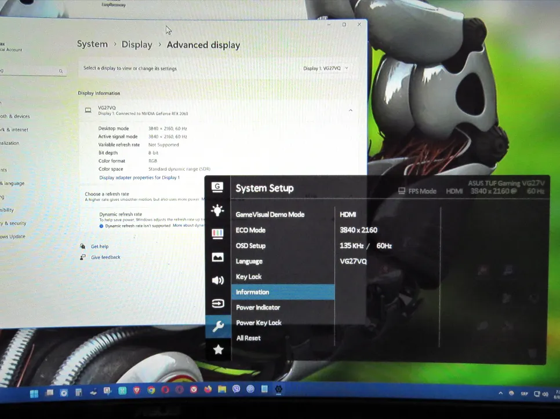The width and height of the screenshot is (560, 419).
Task: Open the red Opera browser taskbar icon
Action: pos(165,389)
